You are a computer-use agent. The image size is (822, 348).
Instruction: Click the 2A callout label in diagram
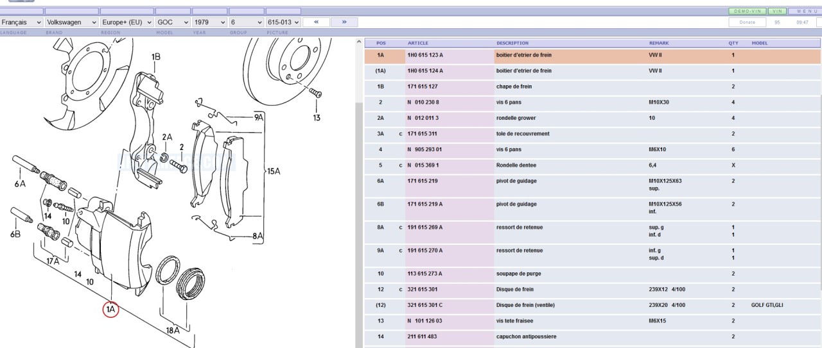(x=167, y=137)
